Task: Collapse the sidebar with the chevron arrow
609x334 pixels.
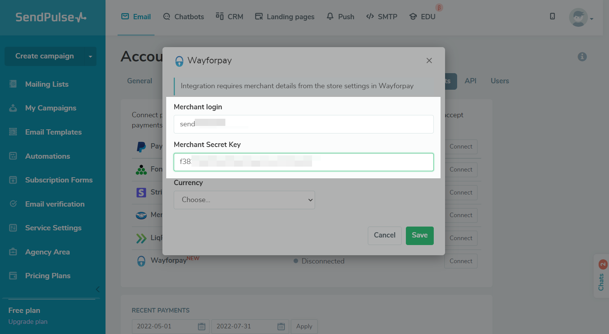Action: click(x=98, y=290)
